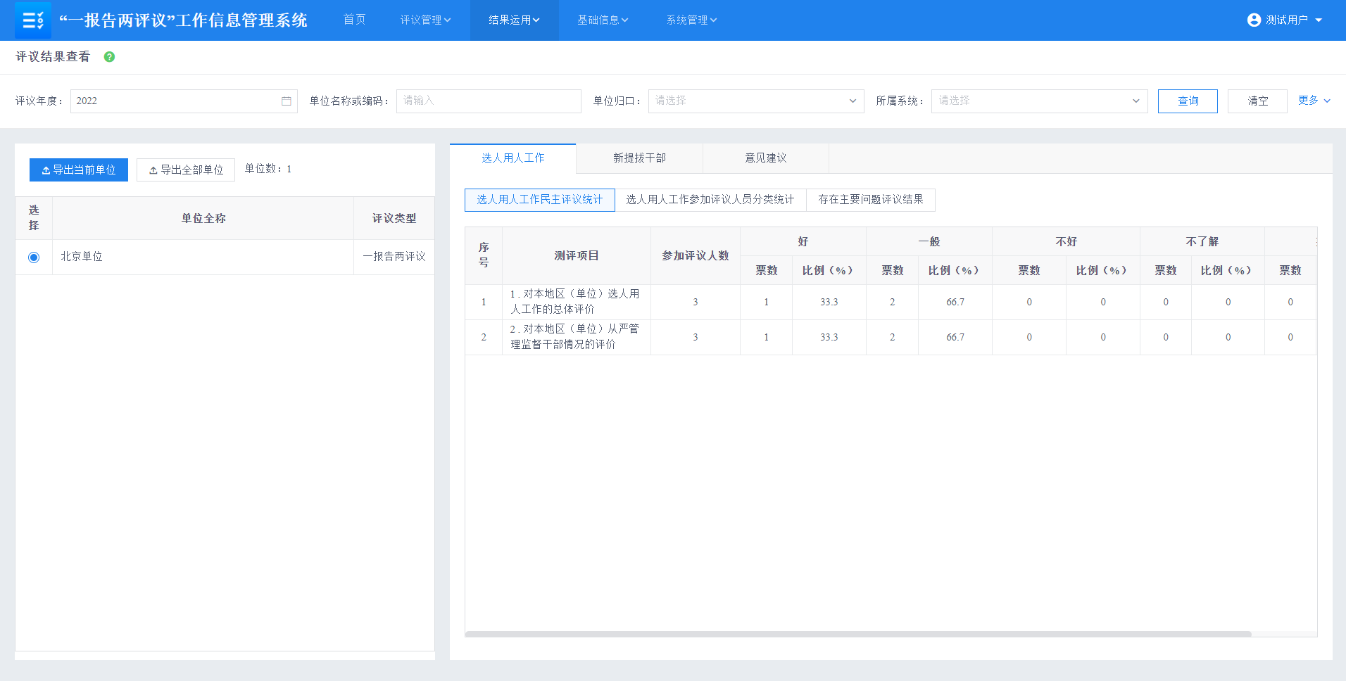The width and height of the screenshot is (1346, 681).
Task: Click the system logo icon in header
Action: click(x=32, y=20)
